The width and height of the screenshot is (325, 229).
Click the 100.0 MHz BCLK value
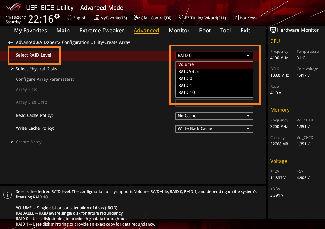click(279, 75)
